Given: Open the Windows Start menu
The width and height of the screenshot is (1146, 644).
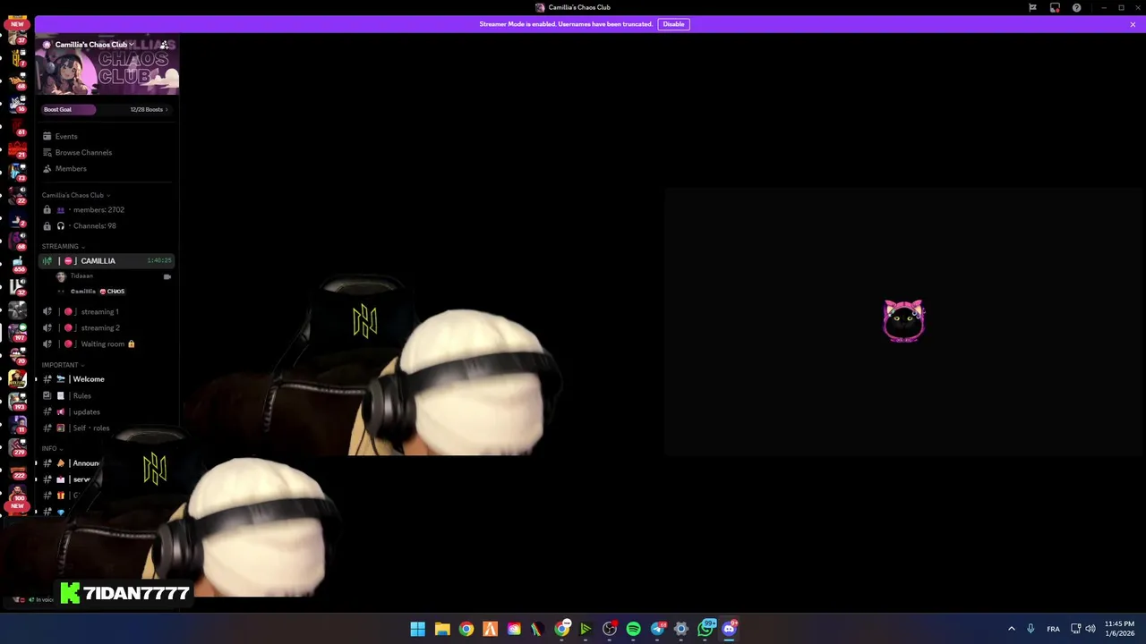Looking at the screenshot, I should 418,629.
